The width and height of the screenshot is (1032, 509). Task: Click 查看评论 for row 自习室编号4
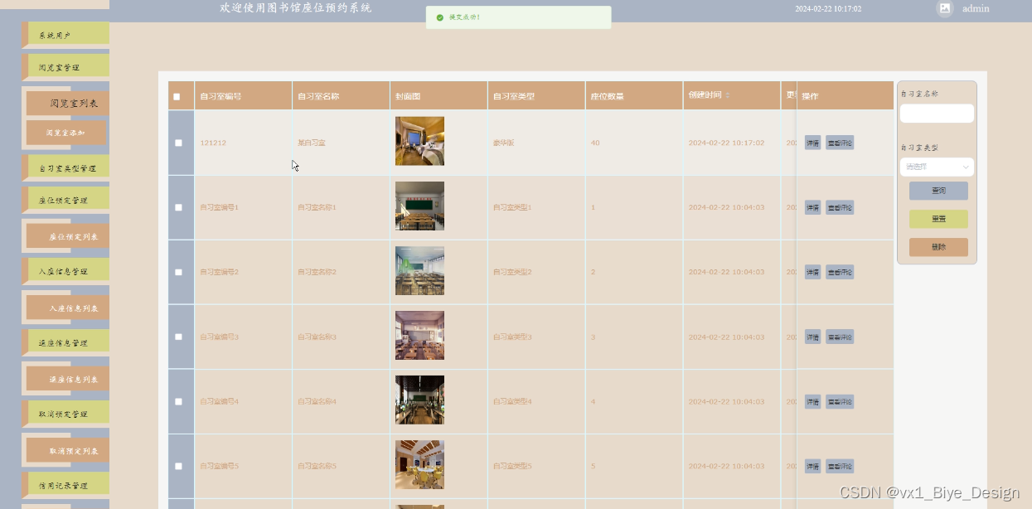click(x=840, y=401)
